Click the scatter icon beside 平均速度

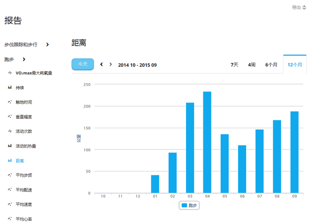click(10, 204)
